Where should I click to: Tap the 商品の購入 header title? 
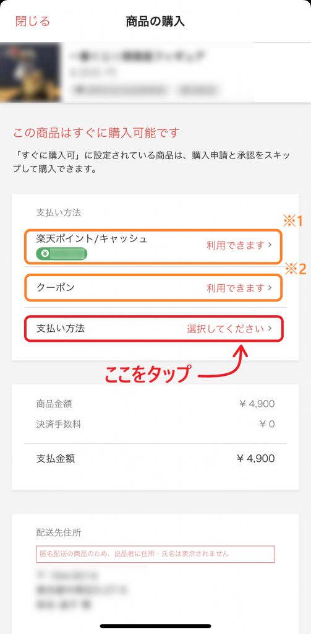tap(156, 22)
